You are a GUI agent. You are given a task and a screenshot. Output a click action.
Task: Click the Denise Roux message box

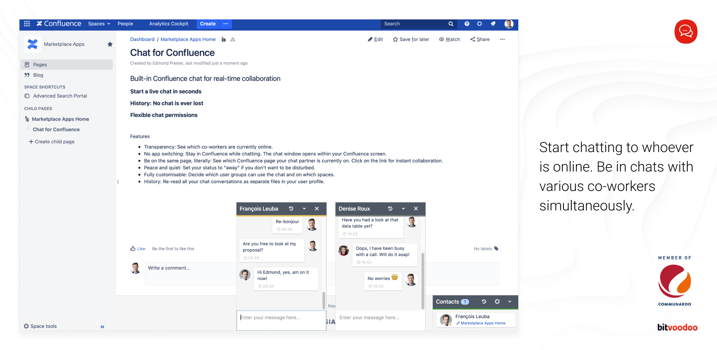tap(380, 320)
